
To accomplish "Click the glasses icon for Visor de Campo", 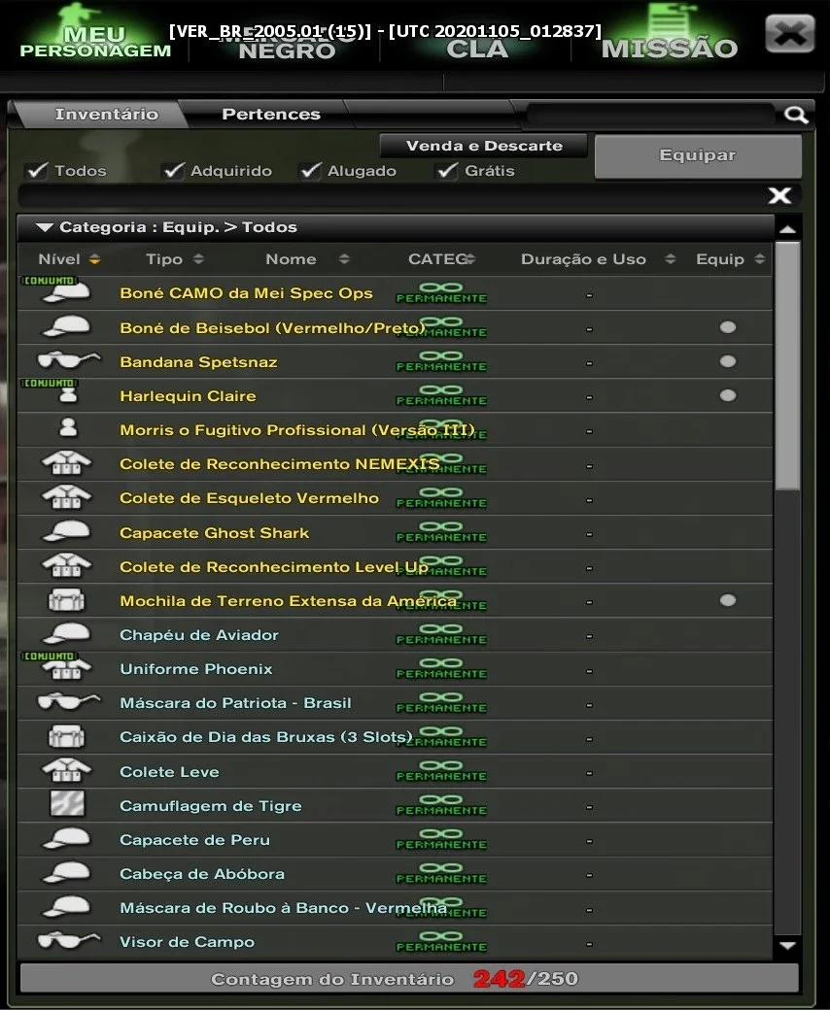I will pyautogui.click(x=68, y=940).
